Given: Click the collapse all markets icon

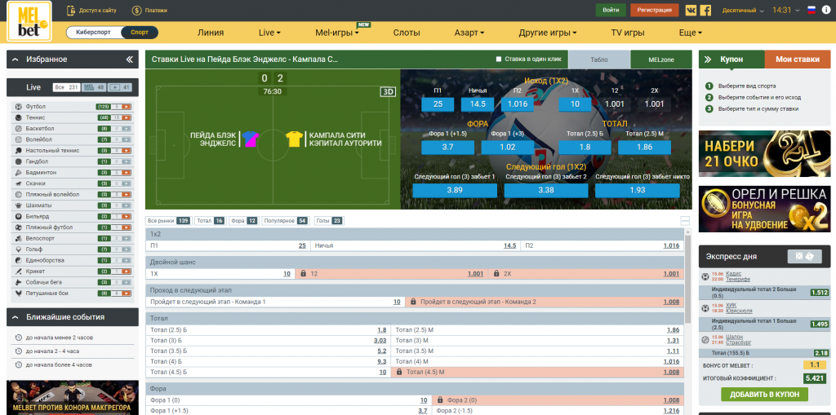Looking at the screenshot, I should [685, 221].
